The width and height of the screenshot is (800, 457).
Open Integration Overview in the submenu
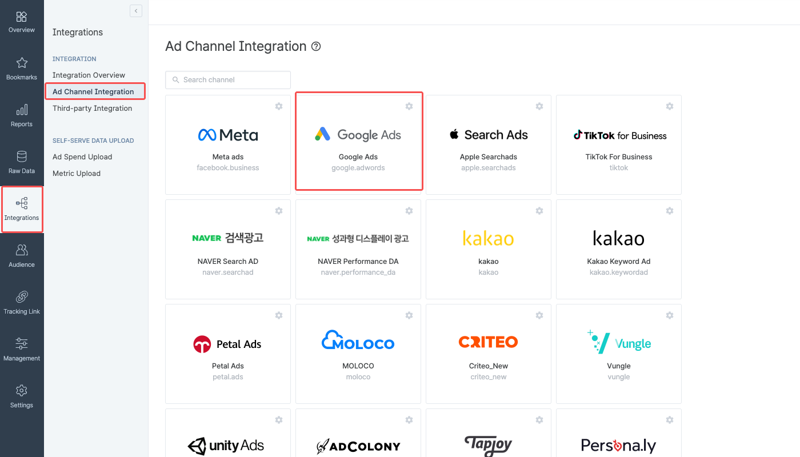pyautogui.click(x=89, y=75)
